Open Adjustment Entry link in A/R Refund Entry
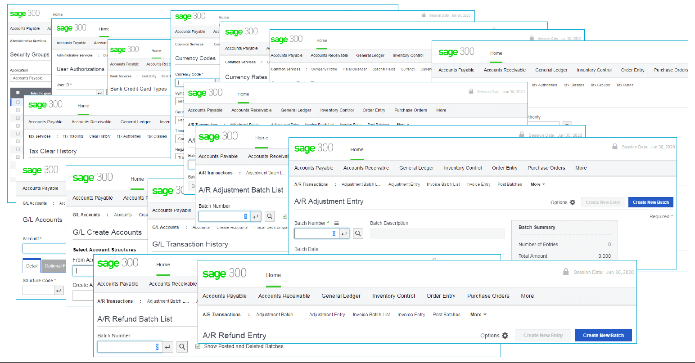 (x=327, y=315)
